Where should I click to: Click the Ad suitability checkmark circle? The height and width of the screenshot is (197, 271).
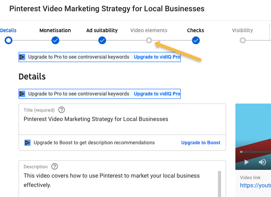102,40
